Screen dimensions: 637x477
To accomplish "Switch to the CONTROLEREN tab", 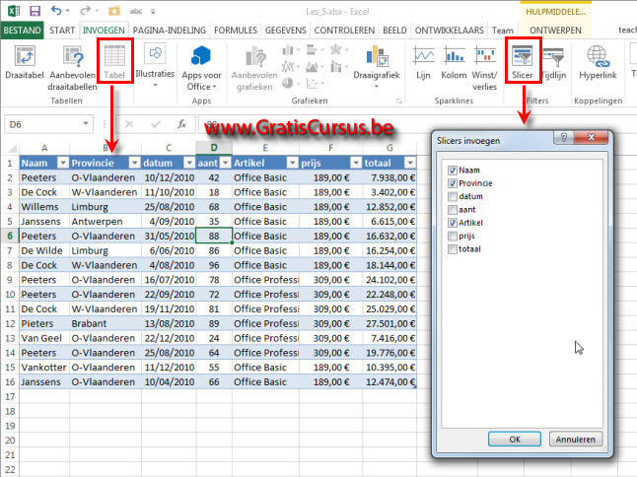I will point(344,31).
